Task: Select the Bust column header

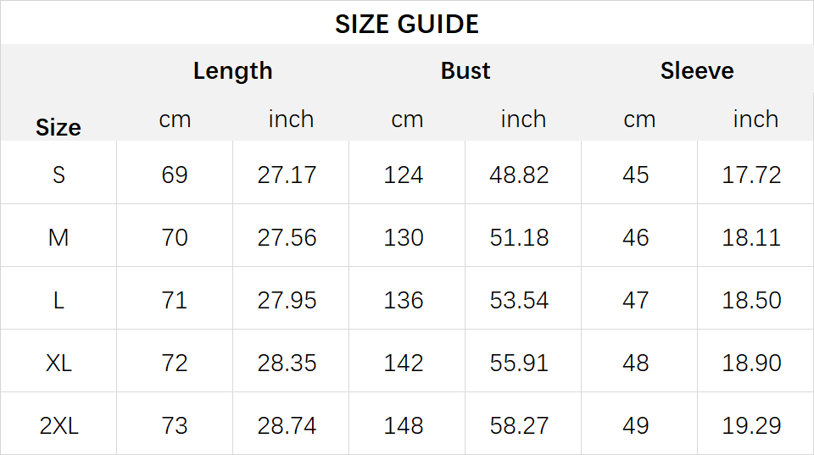Action: pos(466,70)
